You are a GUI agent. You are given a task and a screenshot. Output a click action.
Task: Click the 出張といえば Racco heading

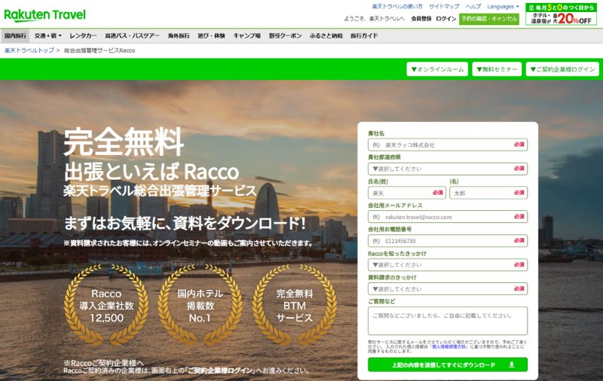(x=152, y=172)
